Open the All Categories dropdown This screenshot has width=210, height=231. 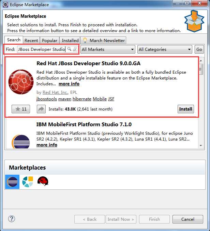point(165,49)
